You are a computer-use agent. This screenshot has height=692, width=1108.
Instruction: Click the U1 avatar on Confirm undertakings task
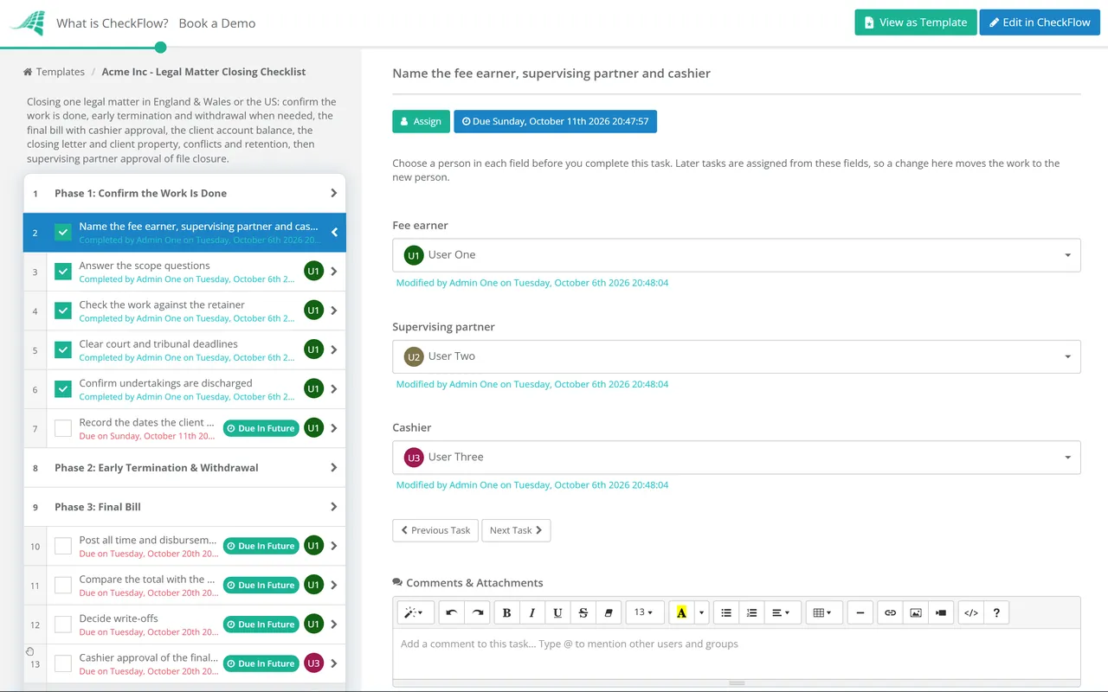(313, 389)
